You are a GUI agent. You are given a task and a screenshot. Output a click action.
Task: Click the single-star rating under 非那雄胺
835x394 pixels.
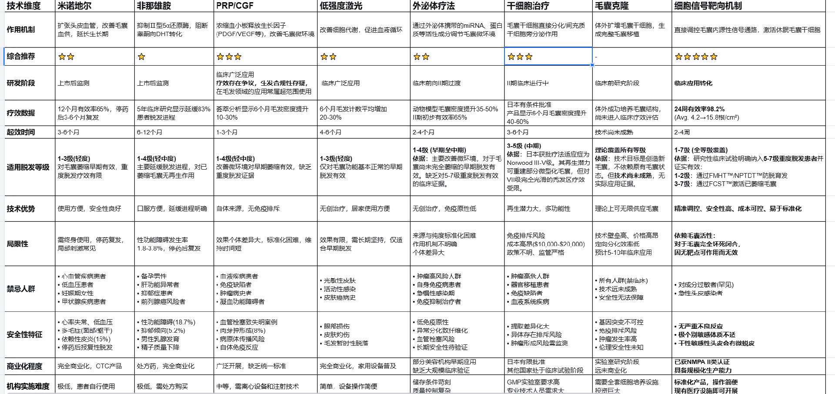coord(141,57)
